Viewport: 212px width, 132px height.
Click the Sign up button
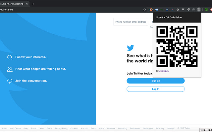(x=156, y=81)
